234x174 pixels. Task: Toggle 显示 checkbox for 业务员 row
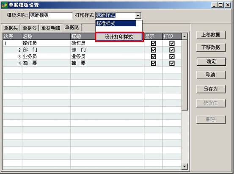[x=154, y=57]
